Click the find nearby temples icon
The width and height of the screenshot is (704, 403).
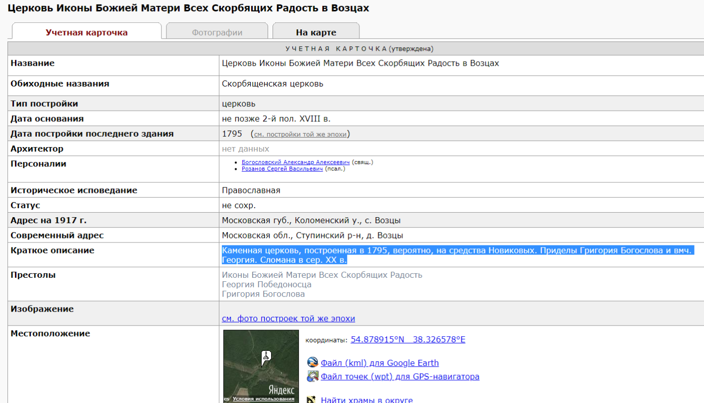[312, 400]
